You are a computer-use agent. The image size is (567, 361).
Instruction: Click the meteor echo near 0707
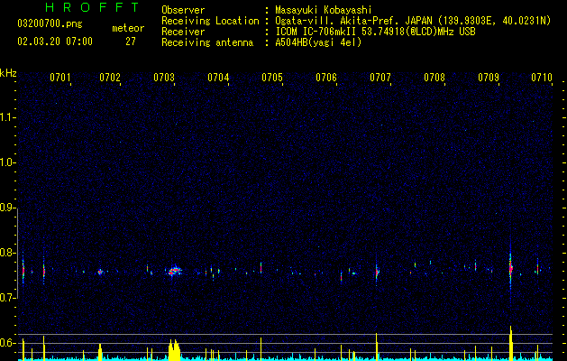[377, 272]
